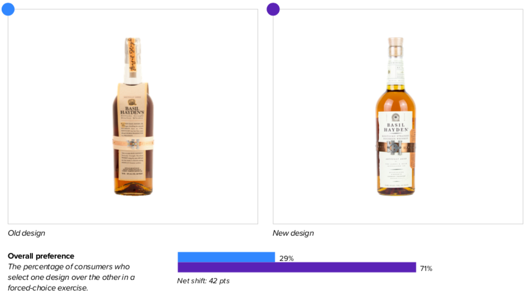The image size is (527, 299).
Task: Click the 'BASIL HAYDEN'S' label on old bottle
Action: tap(132, 111)
